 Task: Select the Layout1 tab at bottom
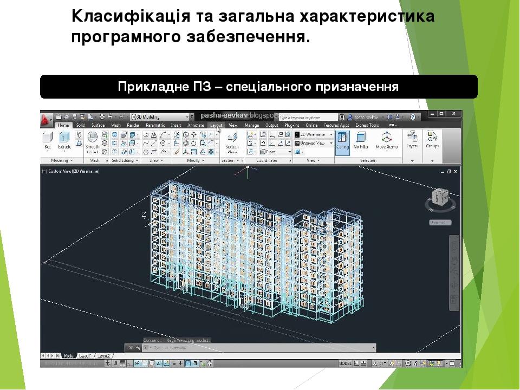(x=85, y=356)
